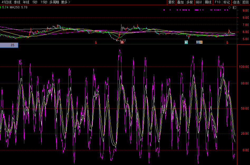Select the 年线 yearly period
This screenshot has width=250, height=165.
tap(26, 2)
